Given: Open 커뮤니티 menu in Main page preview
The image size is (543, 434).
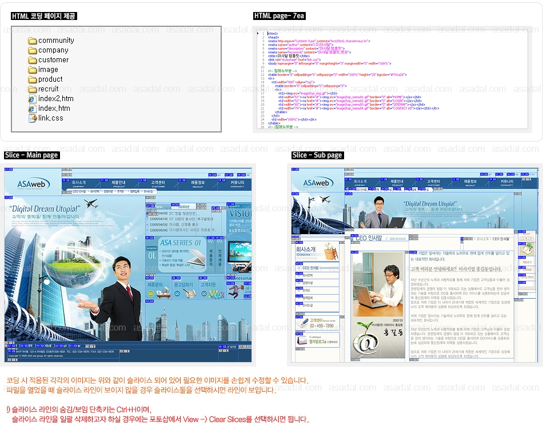Looking at the screenshot, I should click(237, 183).
